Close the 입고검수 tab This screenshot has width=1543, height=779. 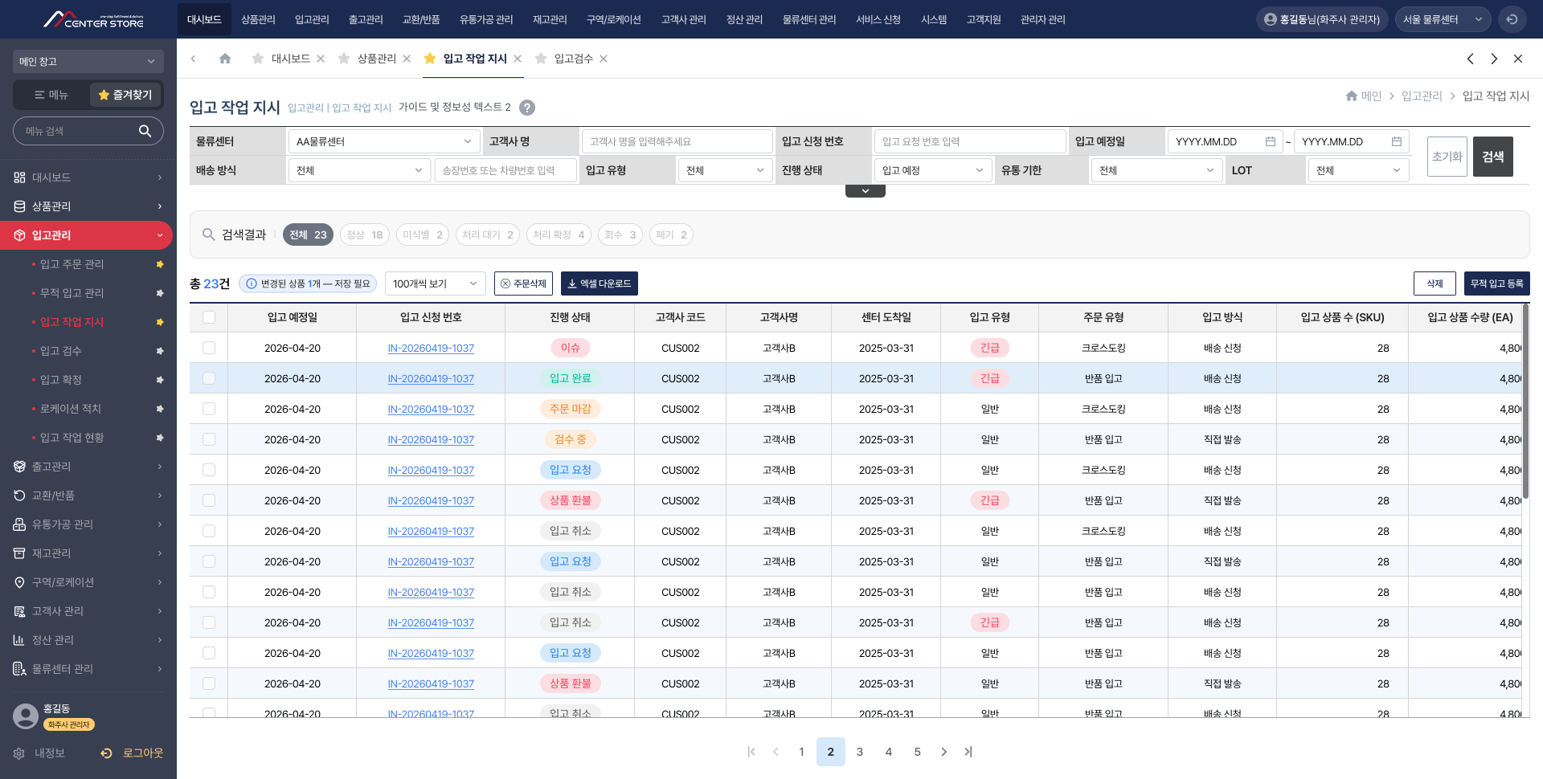(x=604, y=59)
